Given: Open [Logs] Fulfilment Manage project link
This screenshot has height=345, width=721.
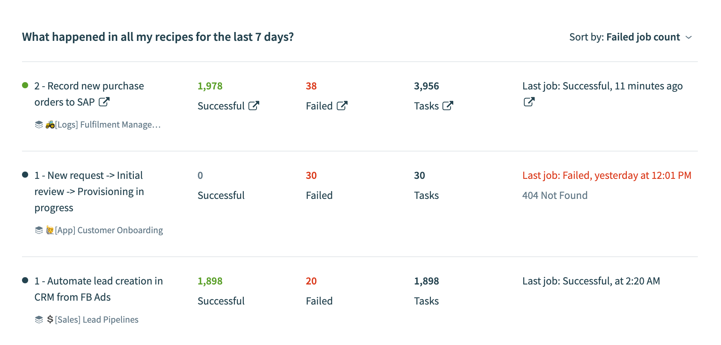Looking at the screenshot, I should (x=108, y=125).
